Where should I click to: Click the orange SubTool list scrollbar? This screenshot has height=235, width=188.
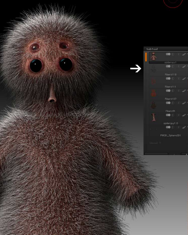coord(146,57)
